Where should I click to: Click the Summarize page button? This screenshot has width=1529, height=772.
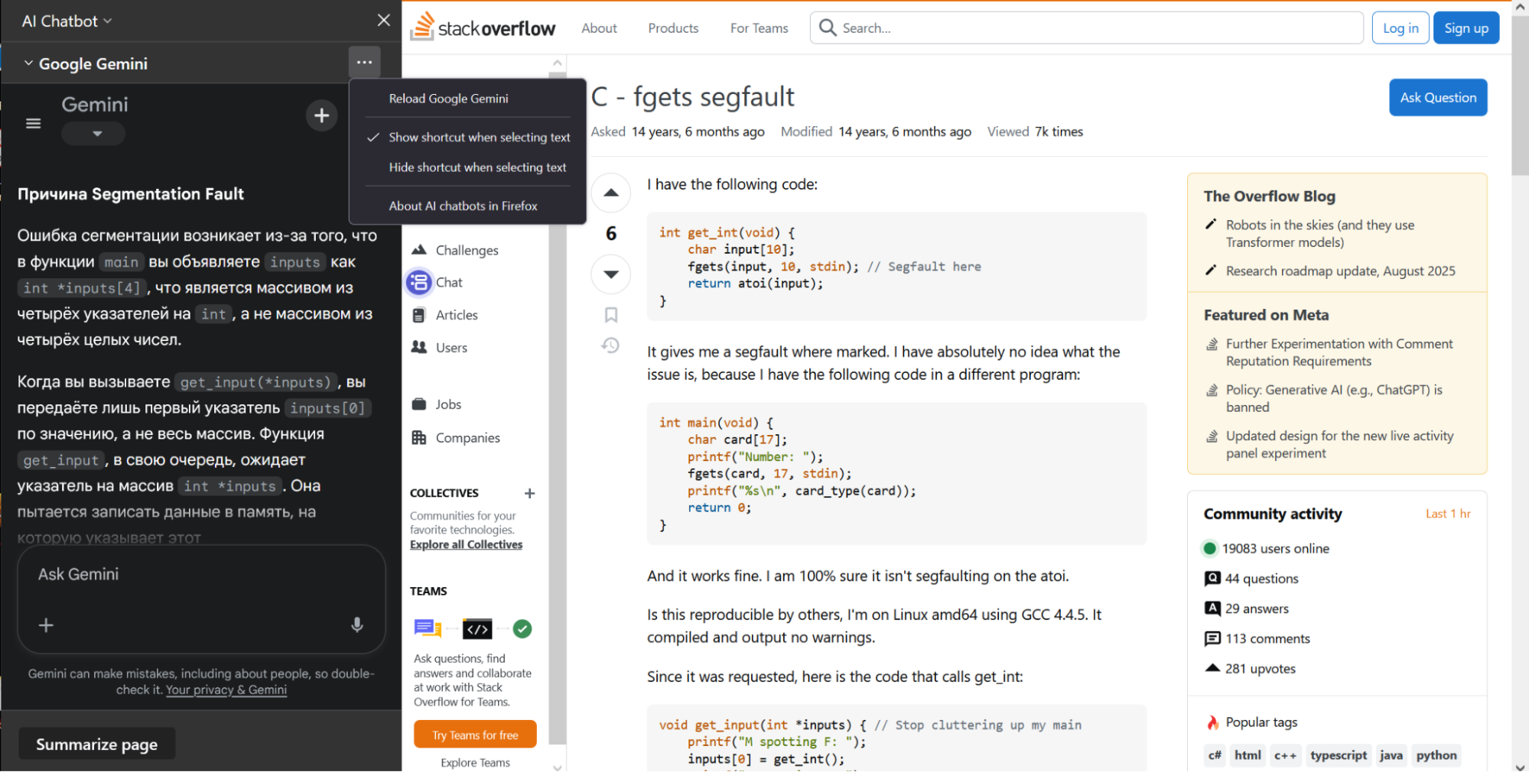point(97,744)
